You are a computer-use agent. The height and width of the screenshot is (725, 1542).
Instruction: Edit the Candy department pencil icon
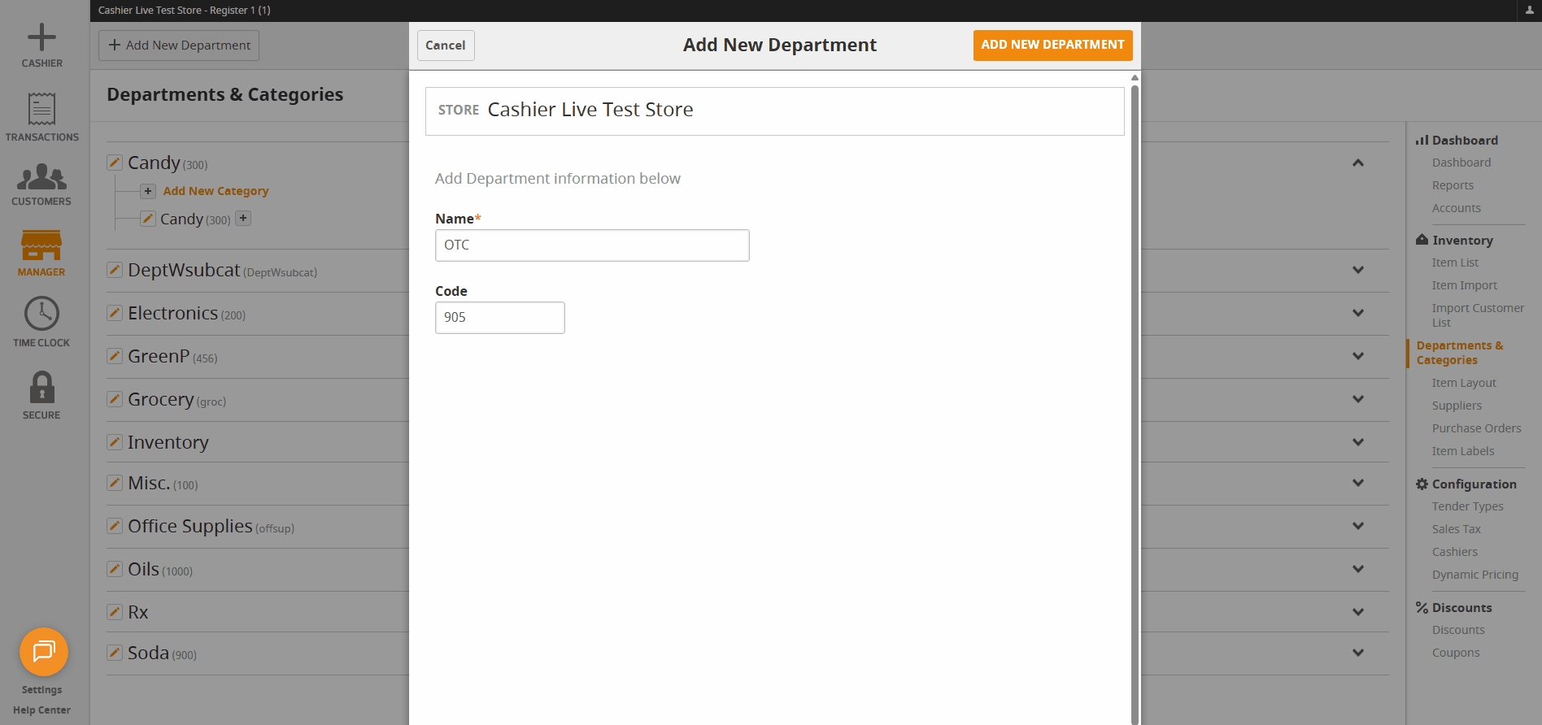(115, 163)
